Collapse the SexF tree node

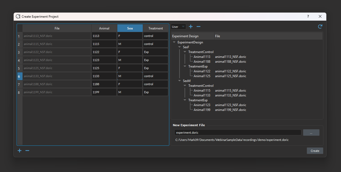(180, 47)
